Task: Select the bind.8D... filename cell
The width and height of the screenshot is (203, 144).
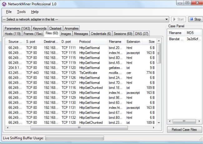Action: tap(116, 58)
